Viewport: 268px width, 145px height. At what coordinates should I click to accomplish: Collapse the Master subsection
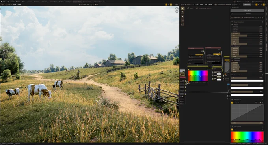tap(232, 25)
